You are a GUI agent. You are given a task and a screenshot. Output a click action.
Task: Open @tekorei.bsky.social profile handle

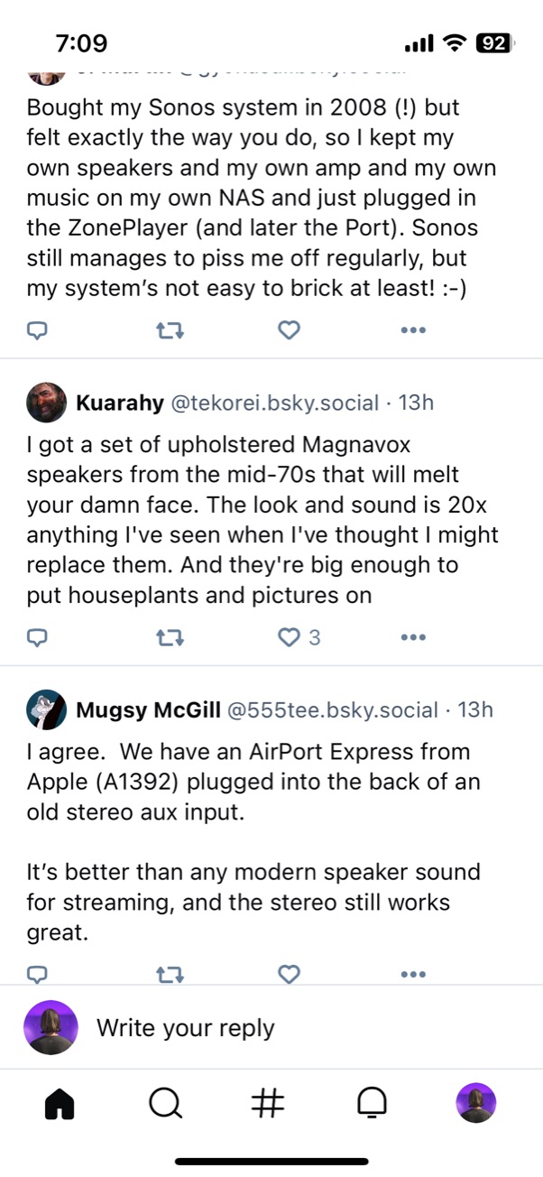coord(274,403)
